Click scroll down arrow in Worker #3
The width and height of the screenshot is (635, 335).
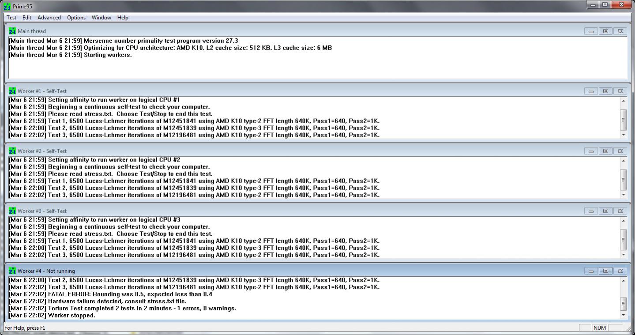(623, 255)
